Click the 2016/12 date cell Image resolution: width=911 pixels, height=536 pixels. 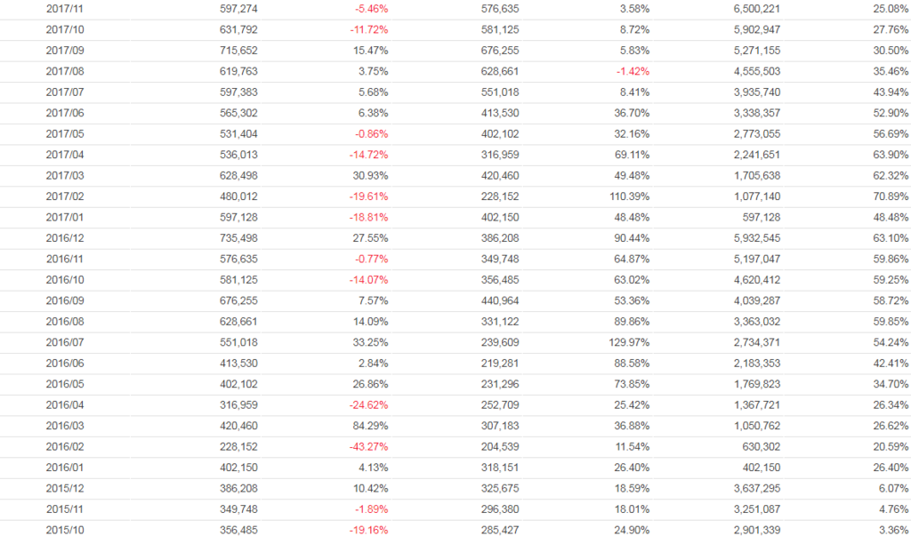[x=63, y=238]
